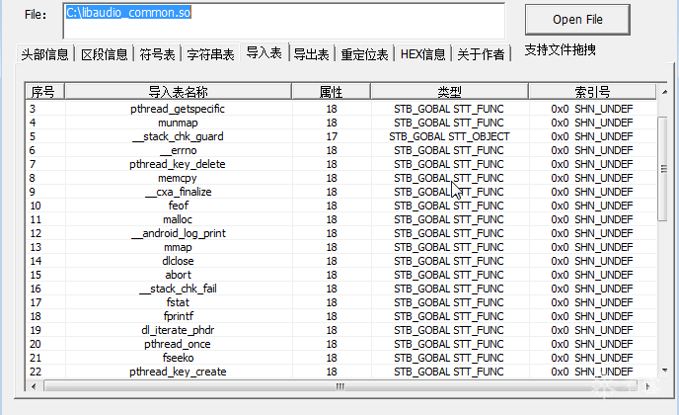Open the 字符串表 tab
Image resolution: width=679 pixels, height=415 pixels.
point(210,54)
